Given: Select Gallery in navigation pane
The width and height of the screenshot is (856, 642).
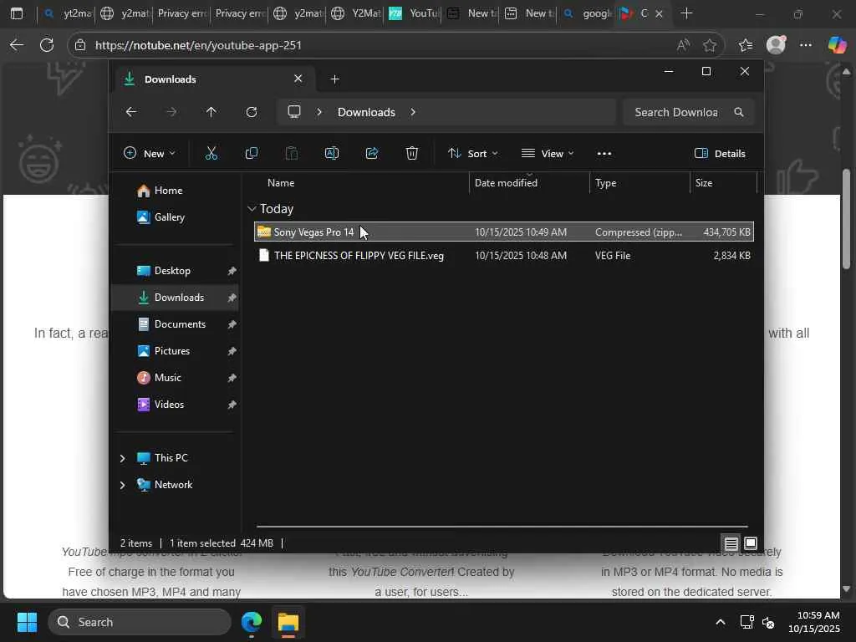Looking at the screenshot, I should [175, 217].
